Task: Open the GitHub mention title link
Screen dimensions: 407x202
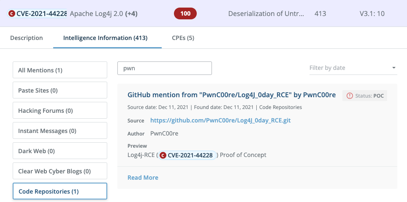Action: [231, 95]
